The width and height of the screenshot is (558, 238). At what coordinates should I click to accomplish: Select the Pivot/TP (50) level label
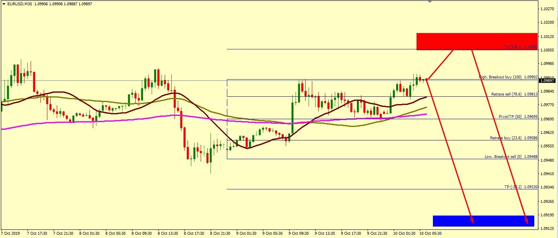click(517, 117)
